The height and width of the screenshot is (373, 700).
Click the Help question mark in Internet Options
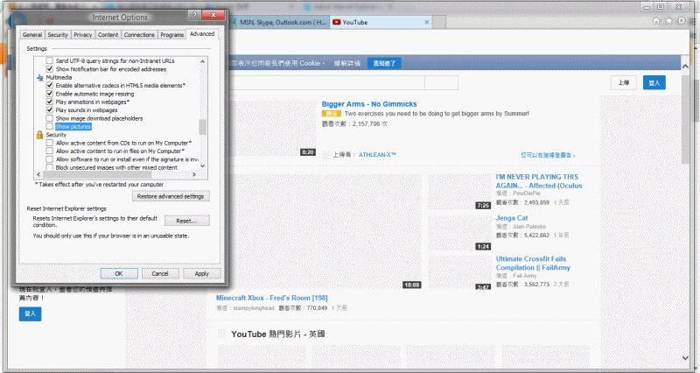[194, 15]
